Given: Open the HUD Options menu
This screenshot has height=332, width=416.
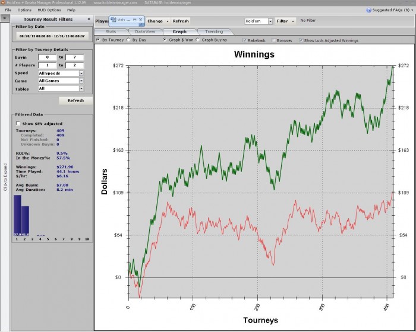Looking at the screenshot, I should [49, 10].
